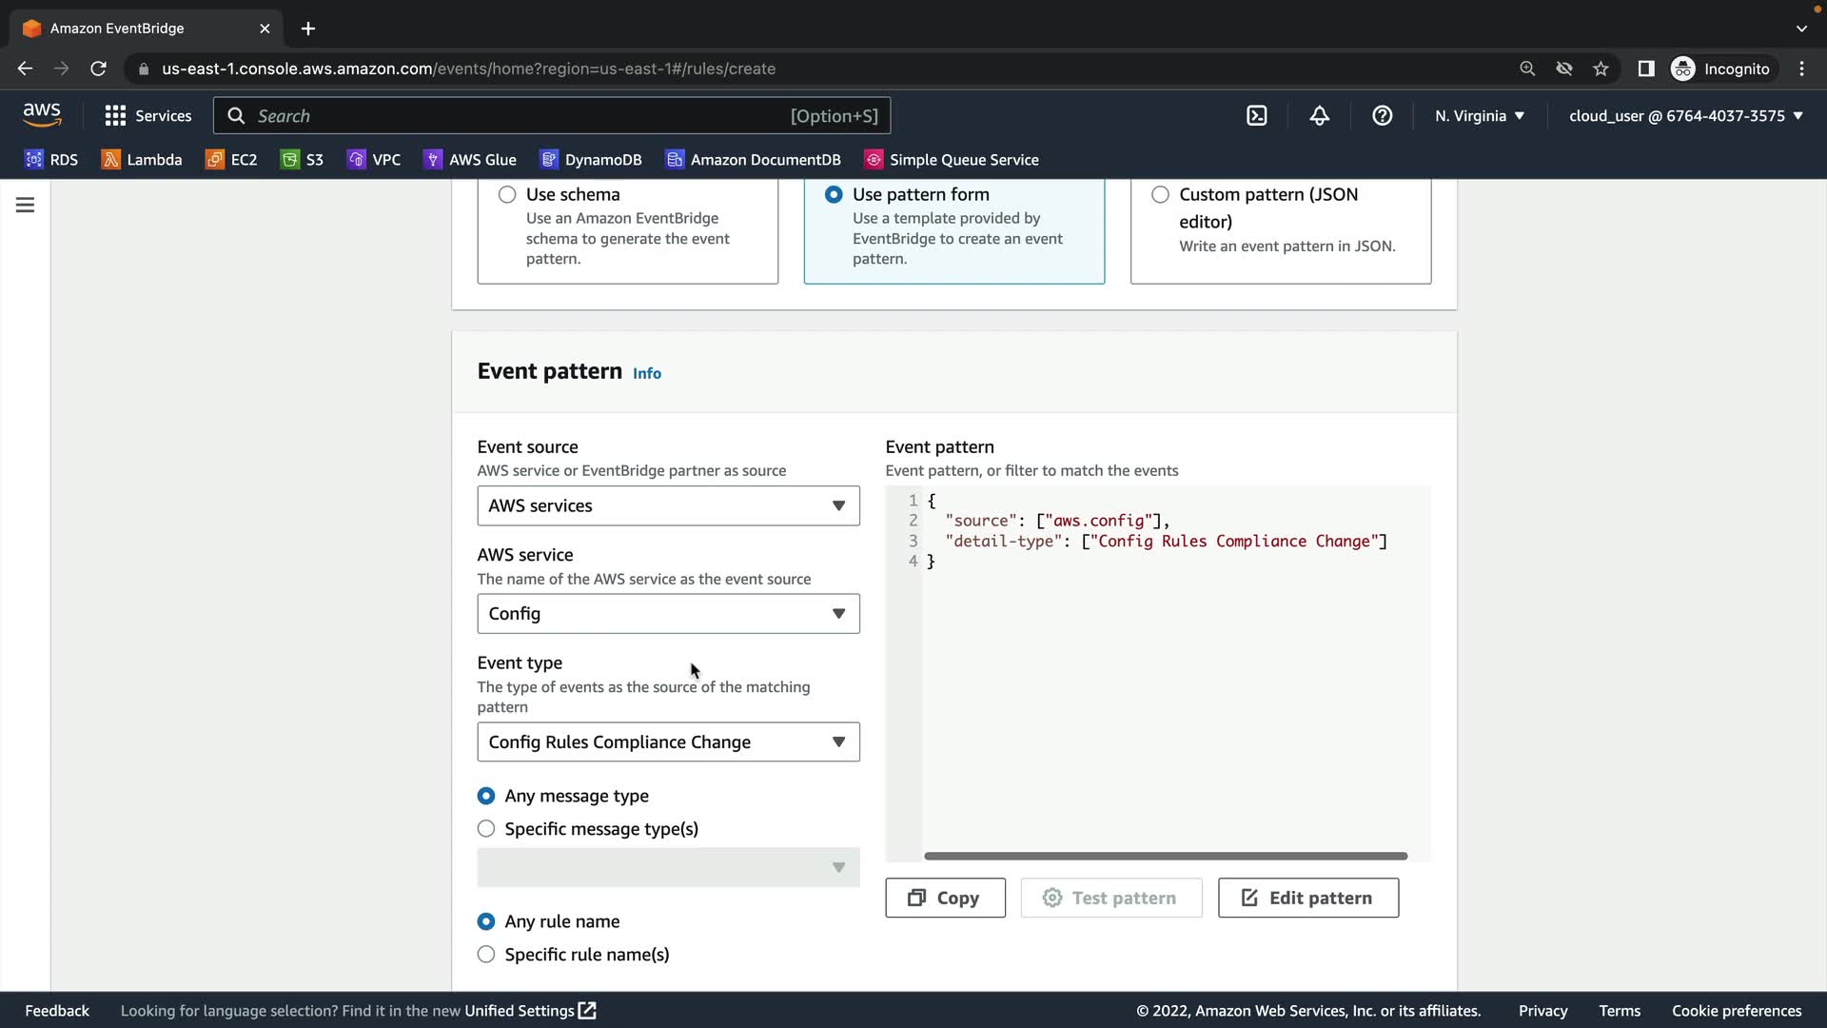Choose Specific message type(s) radio
1827x1028 pixels.
pos(486,828)
